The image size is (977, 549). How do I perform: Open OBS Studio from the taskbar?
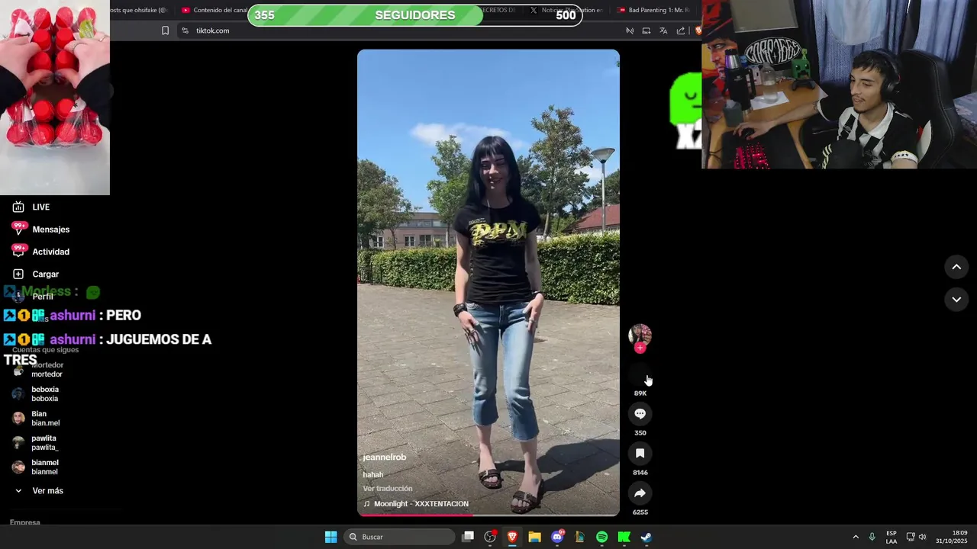click(x=490, y=537)
